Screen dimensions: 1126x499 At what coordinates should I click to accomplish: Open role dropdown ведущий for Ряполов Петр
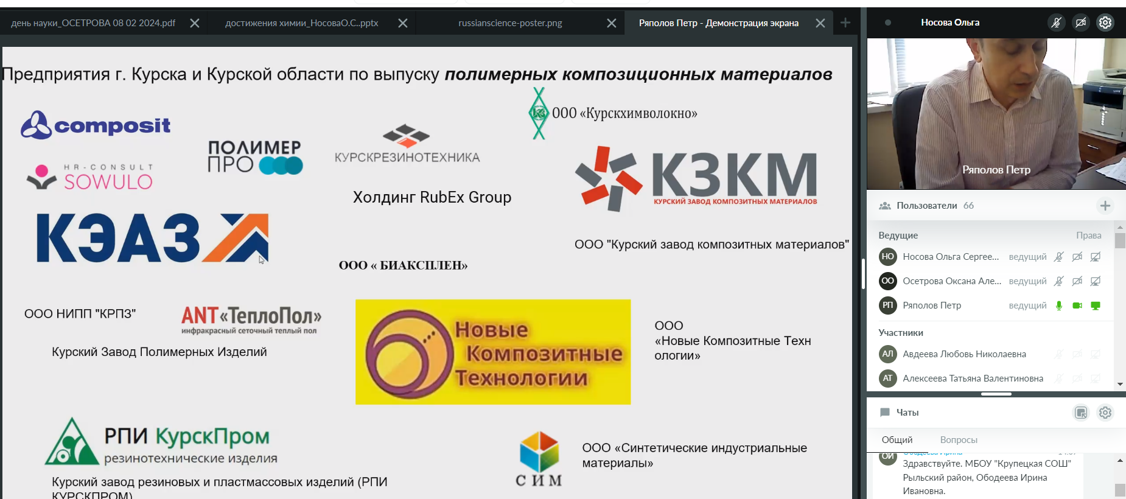tap(1027, 305)
